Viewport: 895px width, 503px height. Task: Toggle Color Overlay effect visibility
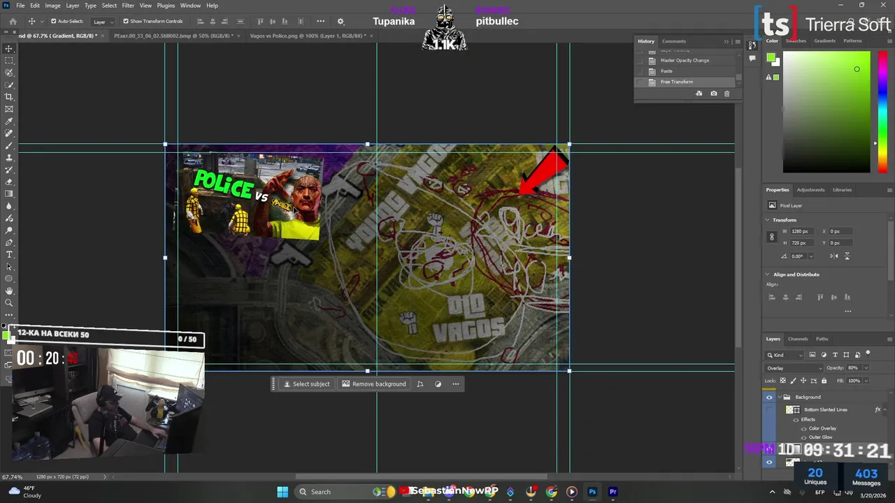click(x=803, y=428)
